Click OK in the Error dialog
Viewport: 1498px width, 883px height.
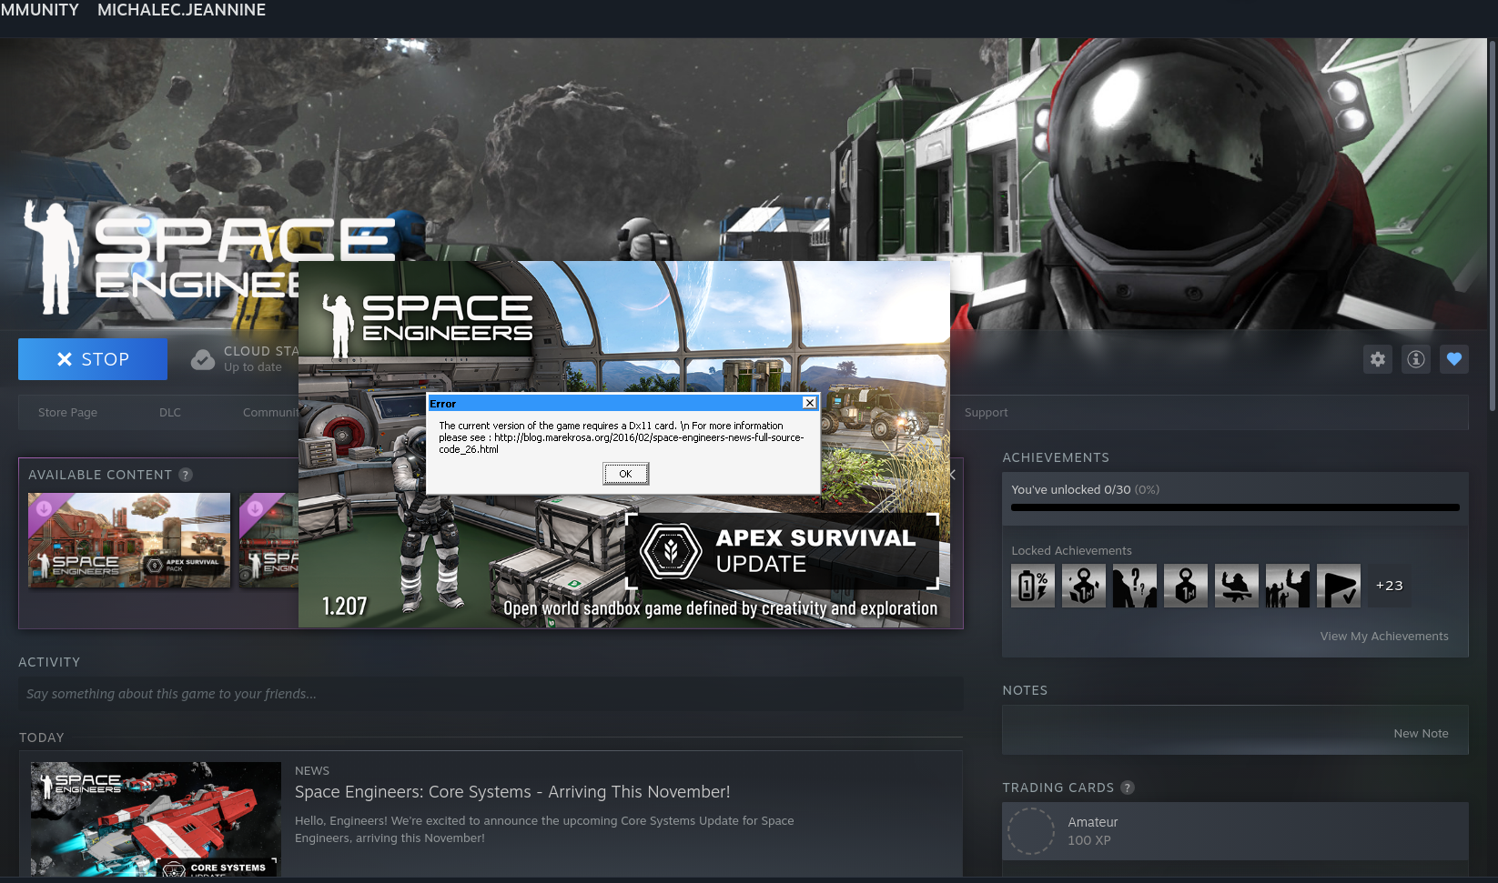coord(625,474)
